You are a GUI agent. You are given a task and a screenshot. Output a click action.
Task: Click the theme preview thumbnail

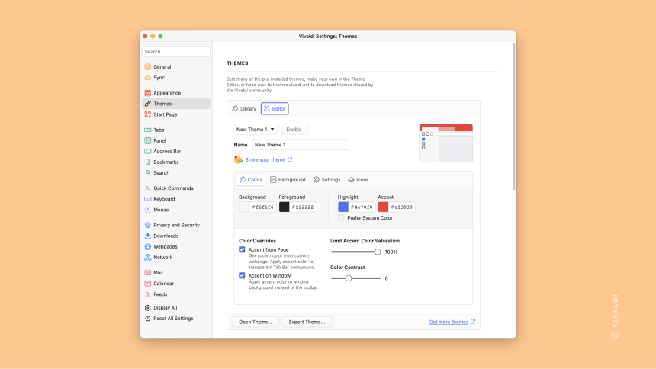(446, 143)
